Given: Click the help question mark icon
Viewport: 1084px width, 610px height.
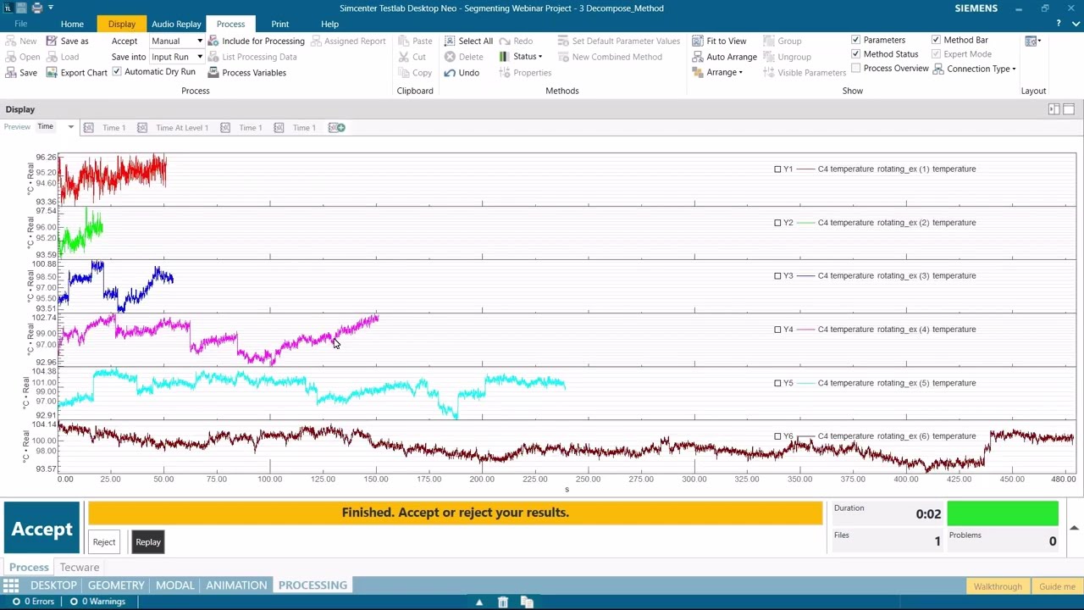Looking at the screenshot, I should coord(1058,24).
